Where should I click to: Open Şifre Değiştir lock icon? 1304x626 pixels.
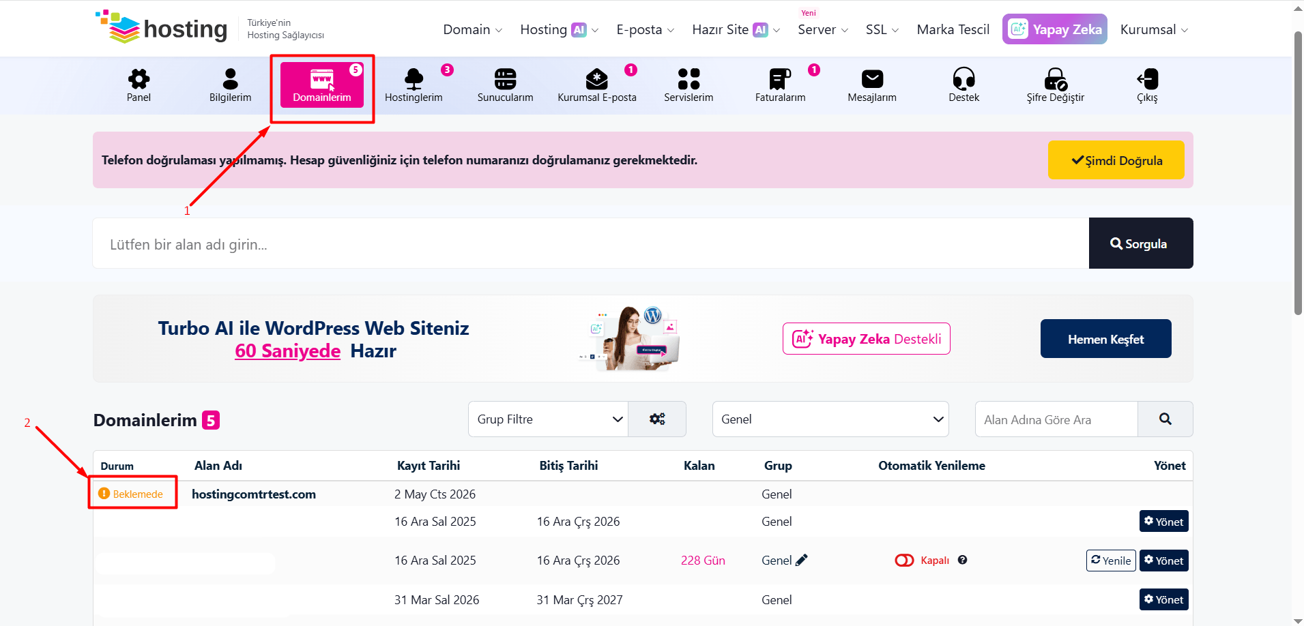(1056, 79)
